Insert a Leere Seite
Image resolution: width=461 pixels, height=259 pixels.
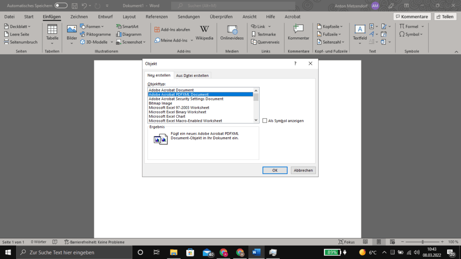(17, 35)
